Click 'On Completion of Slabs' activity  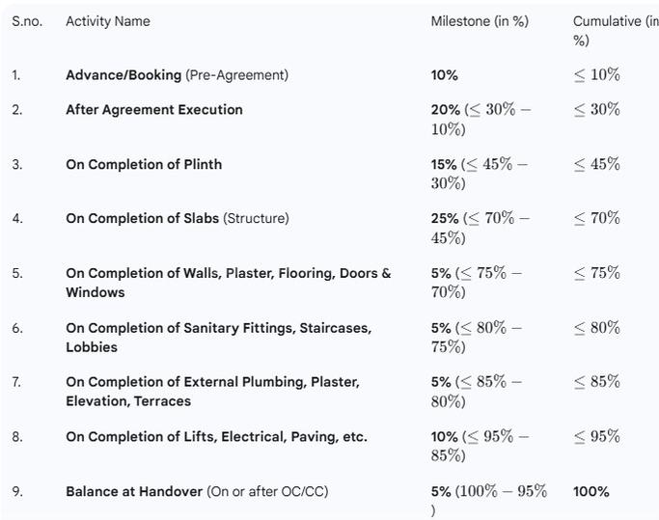[142, 219]
